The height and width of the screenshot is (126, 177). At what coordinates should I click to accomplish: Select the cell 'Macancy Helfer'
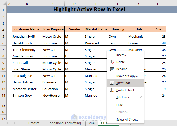click(x=27, y=88)
